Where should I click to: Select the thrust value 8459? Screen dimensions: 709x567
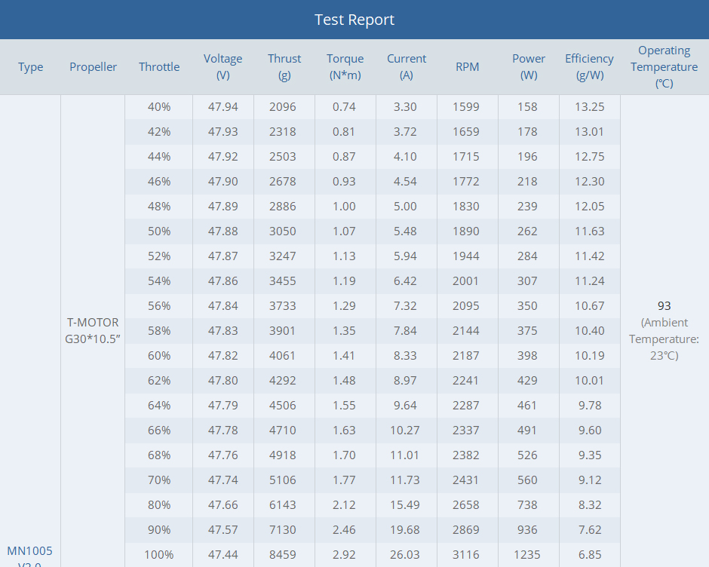click(x=284, y=554)
